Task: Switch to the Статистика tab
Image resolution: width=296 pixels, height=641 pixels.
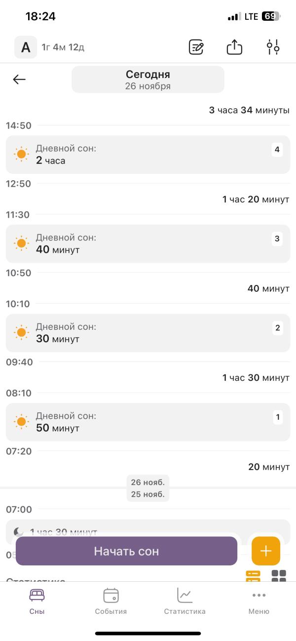Action: click(185, 601)
